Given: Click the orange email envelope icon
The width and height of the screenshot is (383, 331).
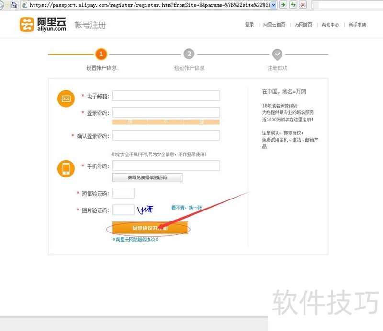Looking at the screenshot, I should (66, 99).
